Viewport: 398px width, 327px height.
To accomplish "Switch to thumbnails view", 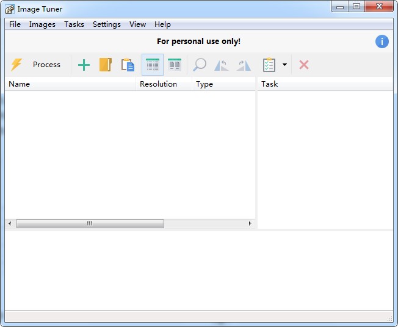I will tap(175, 65).
